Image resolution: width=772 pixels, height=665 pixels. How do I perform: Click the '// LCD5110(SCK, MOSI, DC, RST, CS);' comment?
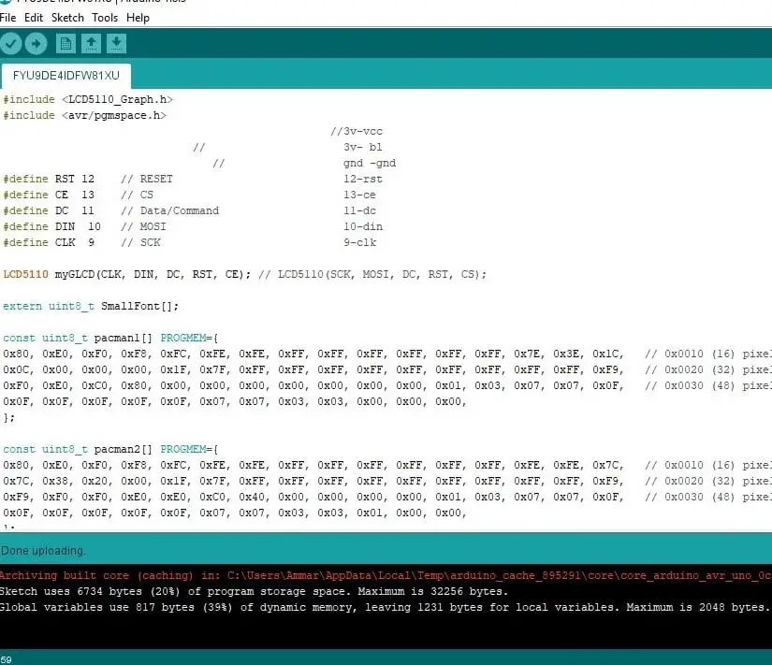[x=372, y=274]
